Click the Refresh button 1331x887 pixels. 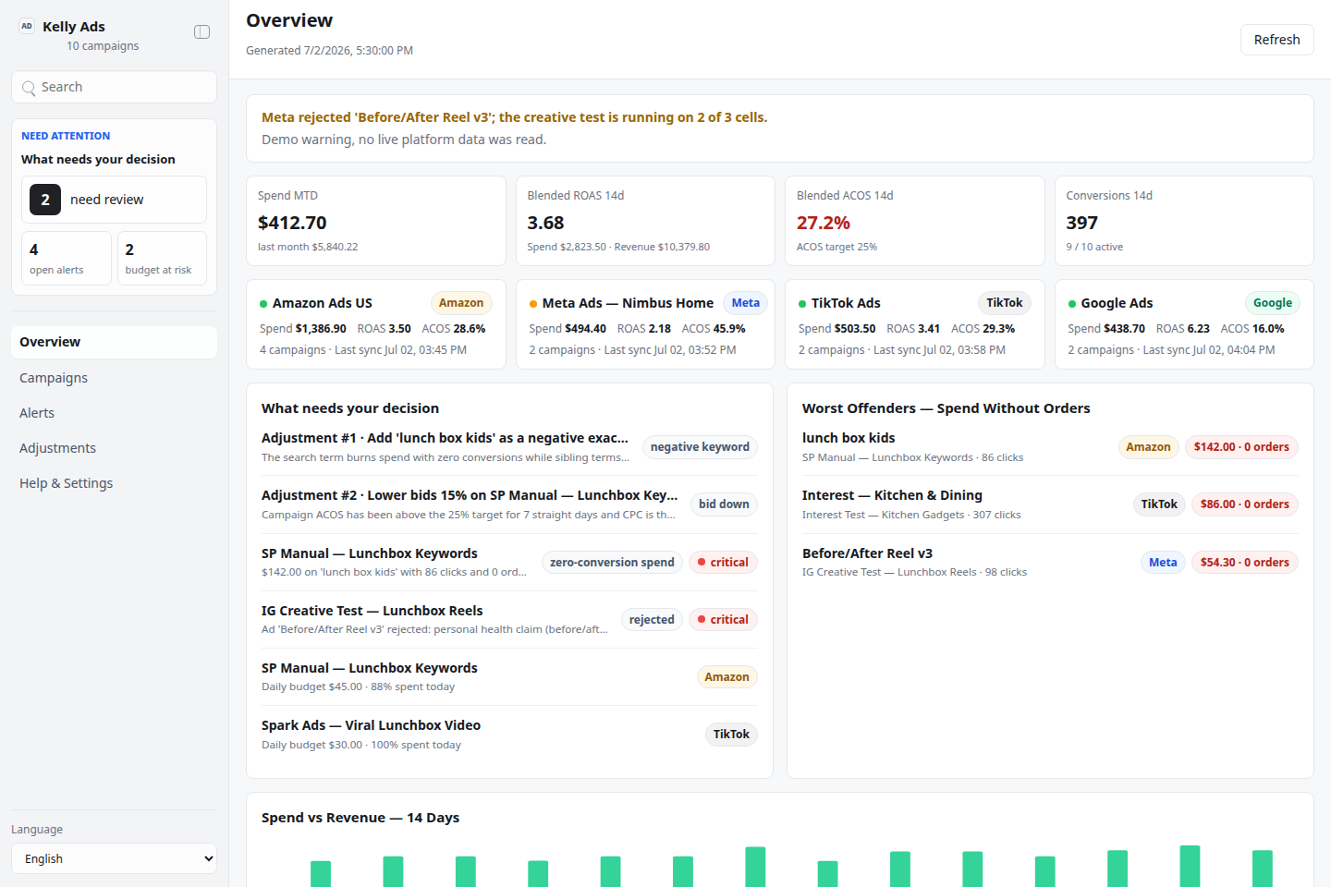(x=1276, y=40)
